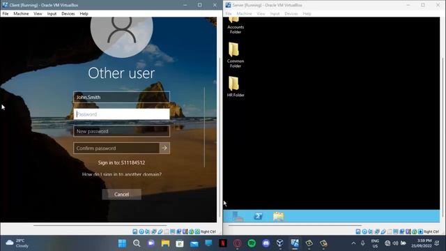Click audio indicator in Client status bar

[x=148, y=231]
